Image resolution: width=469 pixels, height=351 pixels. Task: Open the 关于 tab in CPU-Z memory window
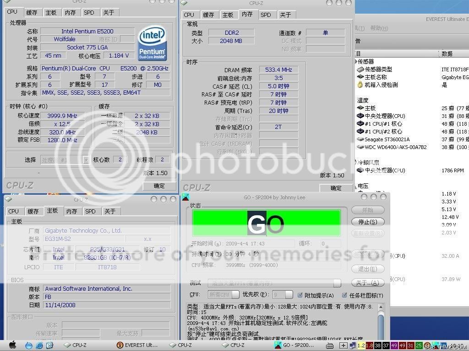(x=285, y=15)
